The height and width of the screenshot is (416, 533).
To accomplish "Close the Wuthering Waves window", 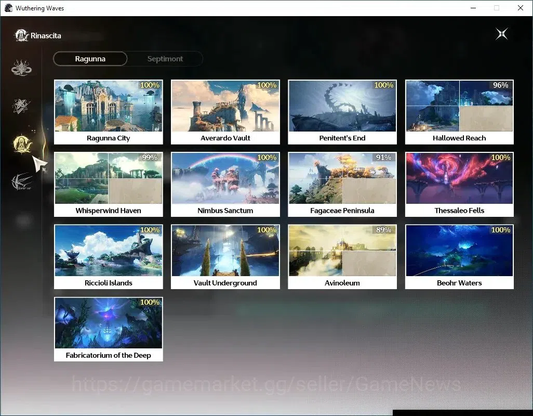I will point(520,8).
